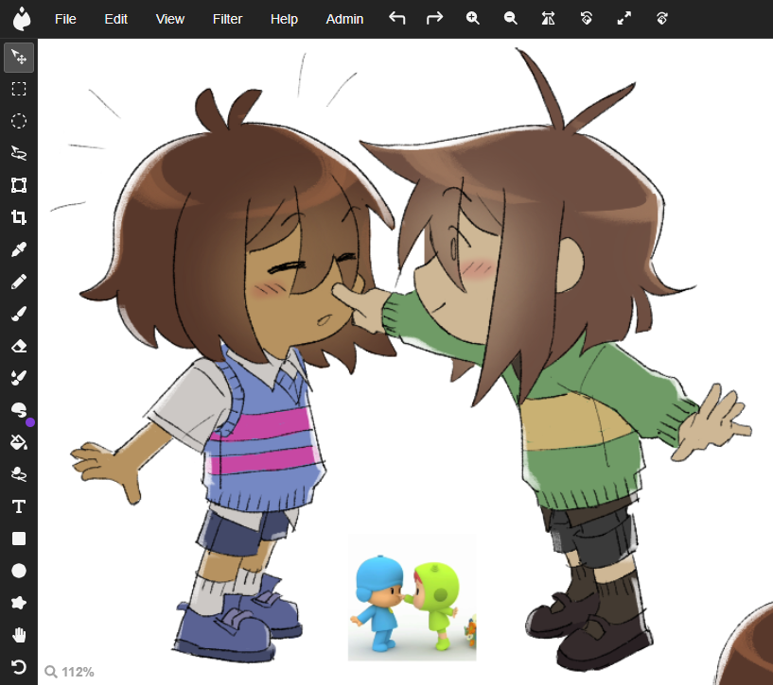Select the Clone stamp tool

(x=19, y=474)
